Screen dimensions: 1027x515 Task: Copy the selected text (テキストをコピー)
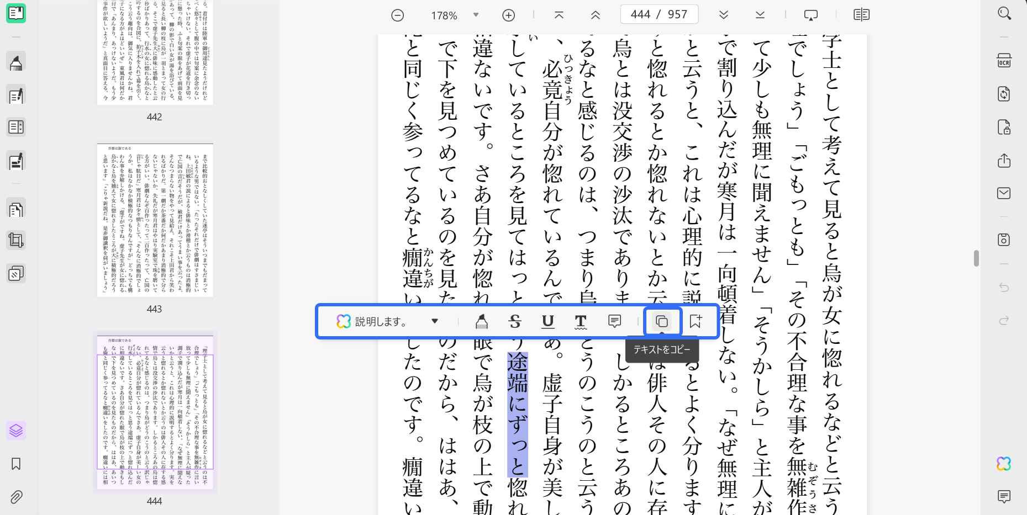662,321
